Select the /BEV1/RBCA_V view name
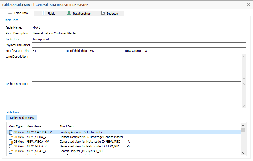This screenshot has height=161, width=253. pos(37,146)
